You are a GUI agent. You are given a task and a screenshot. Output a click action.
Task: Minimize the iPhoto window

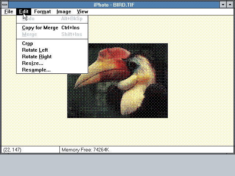click(x=223, y=5)
